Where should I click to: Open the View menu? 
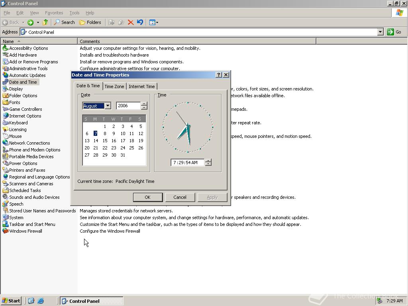[34, 13]
